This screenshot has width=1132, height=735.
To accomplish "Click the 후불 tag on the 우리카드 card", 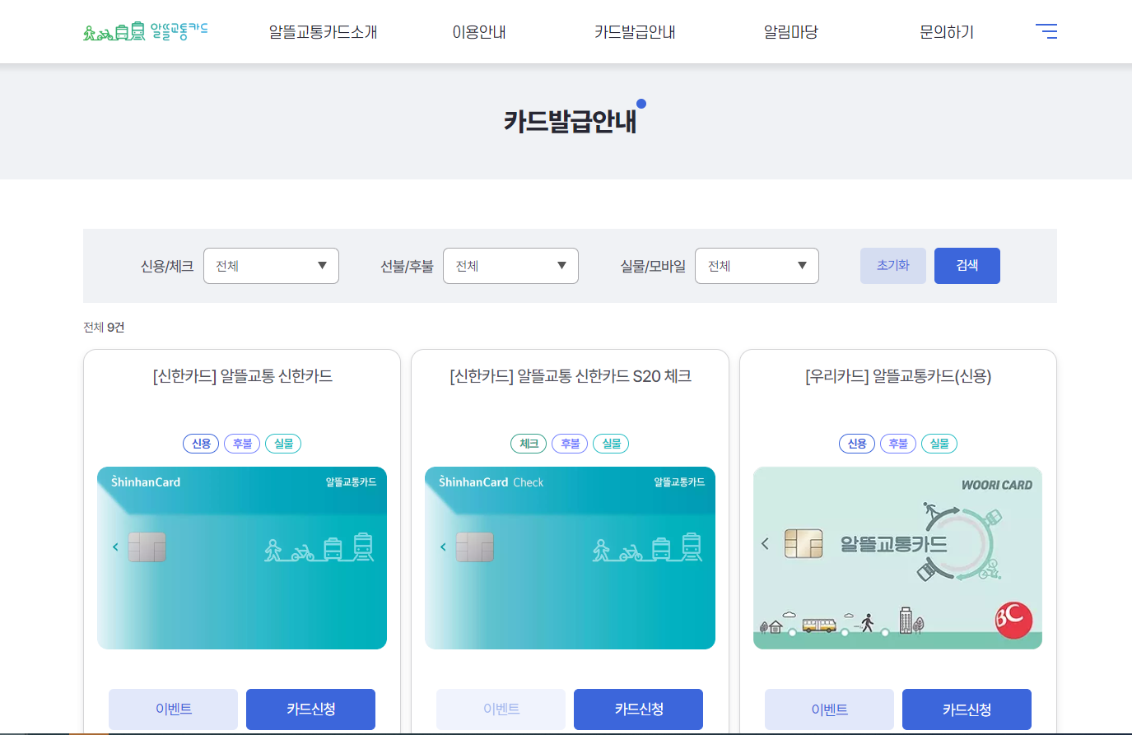I will coord(898,444).
